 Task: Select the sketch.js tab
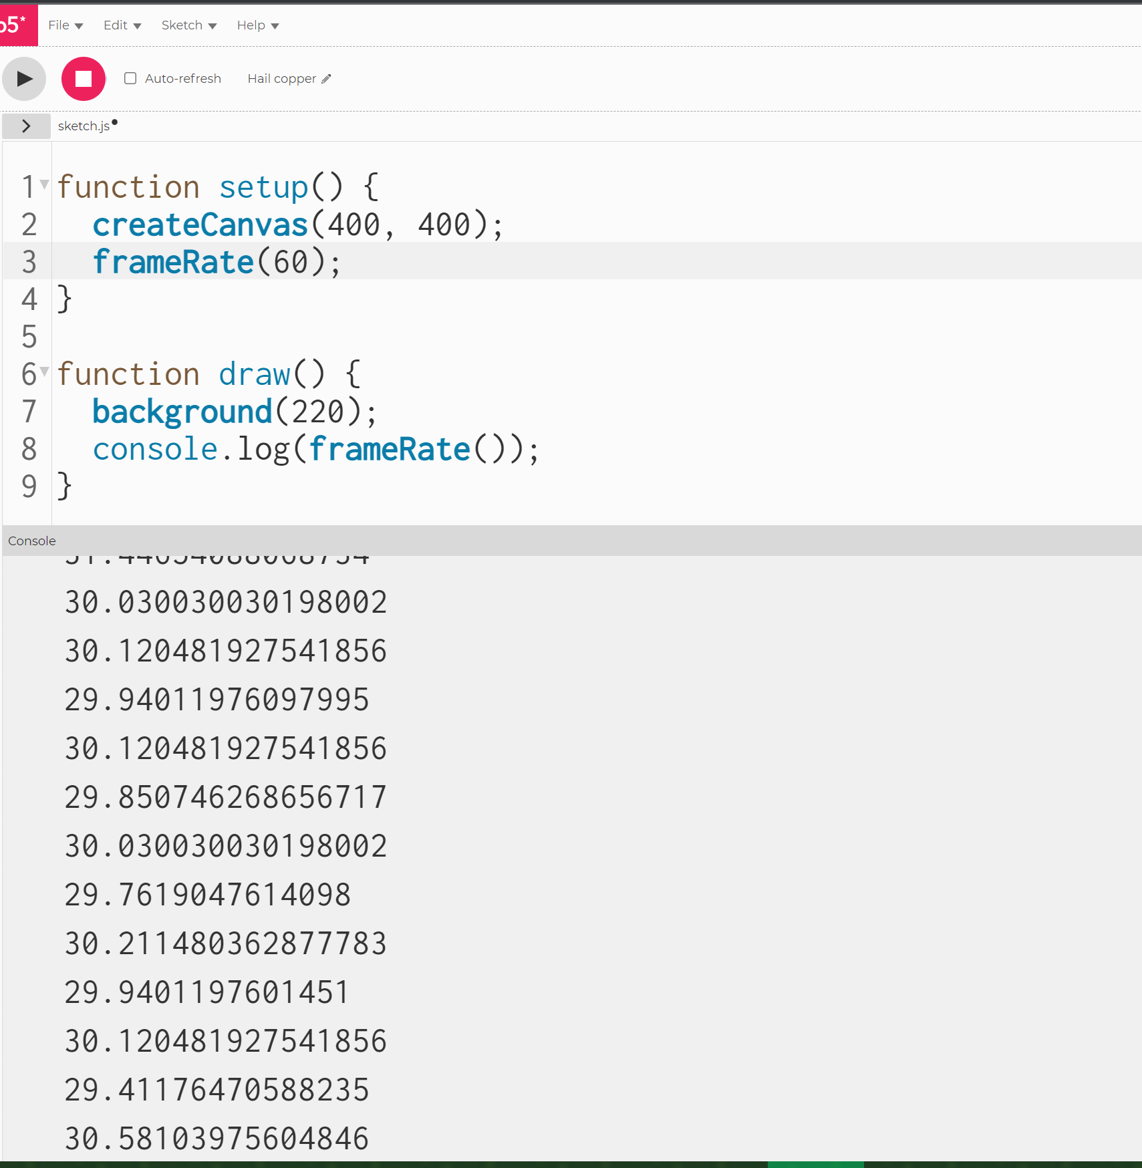click(82, 126)
